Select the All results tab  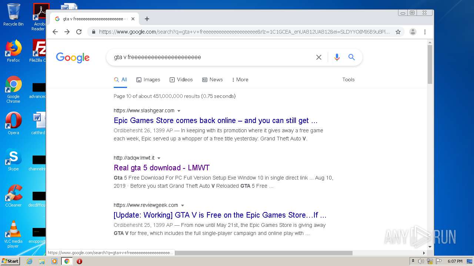(120, 79)
